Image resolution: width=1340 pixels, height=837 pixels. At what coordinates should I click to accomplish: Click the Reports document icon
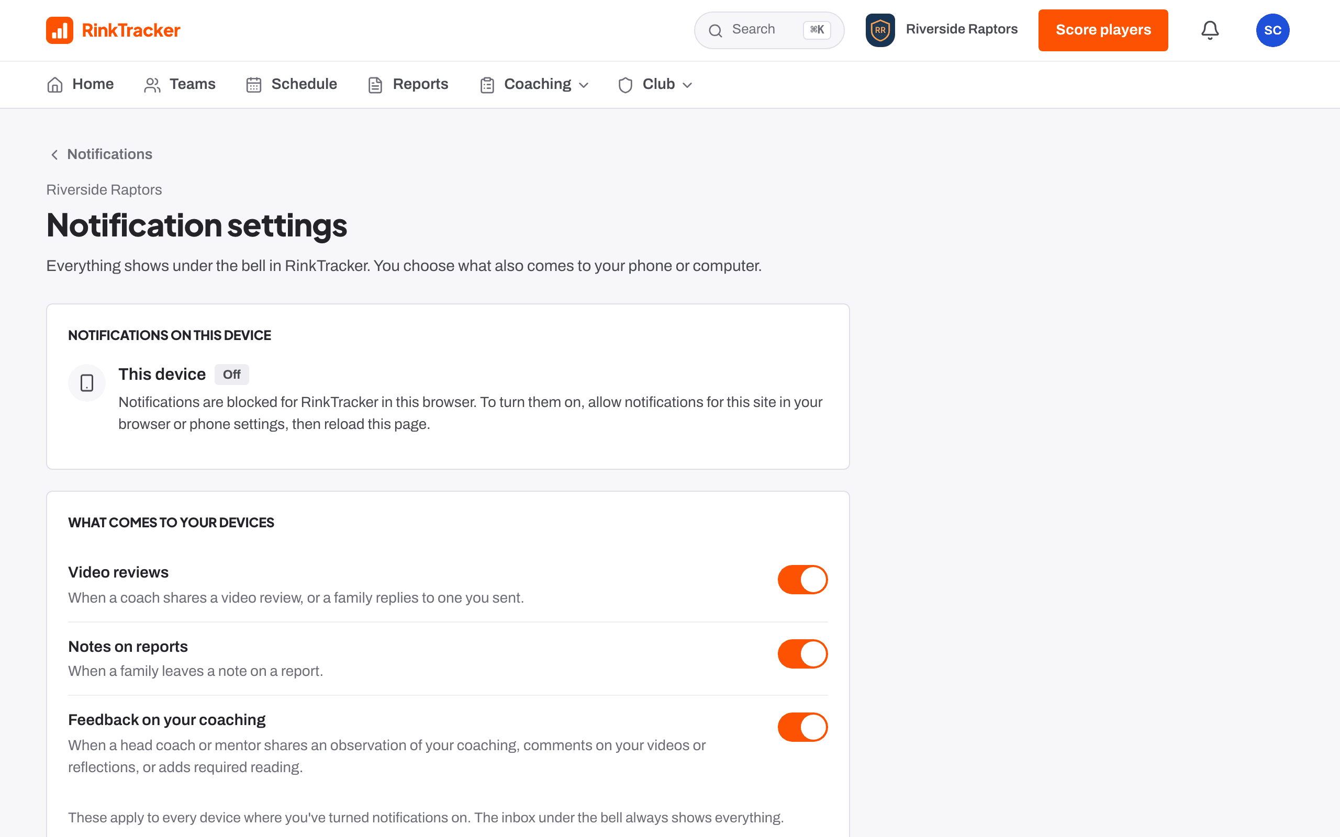375,85
